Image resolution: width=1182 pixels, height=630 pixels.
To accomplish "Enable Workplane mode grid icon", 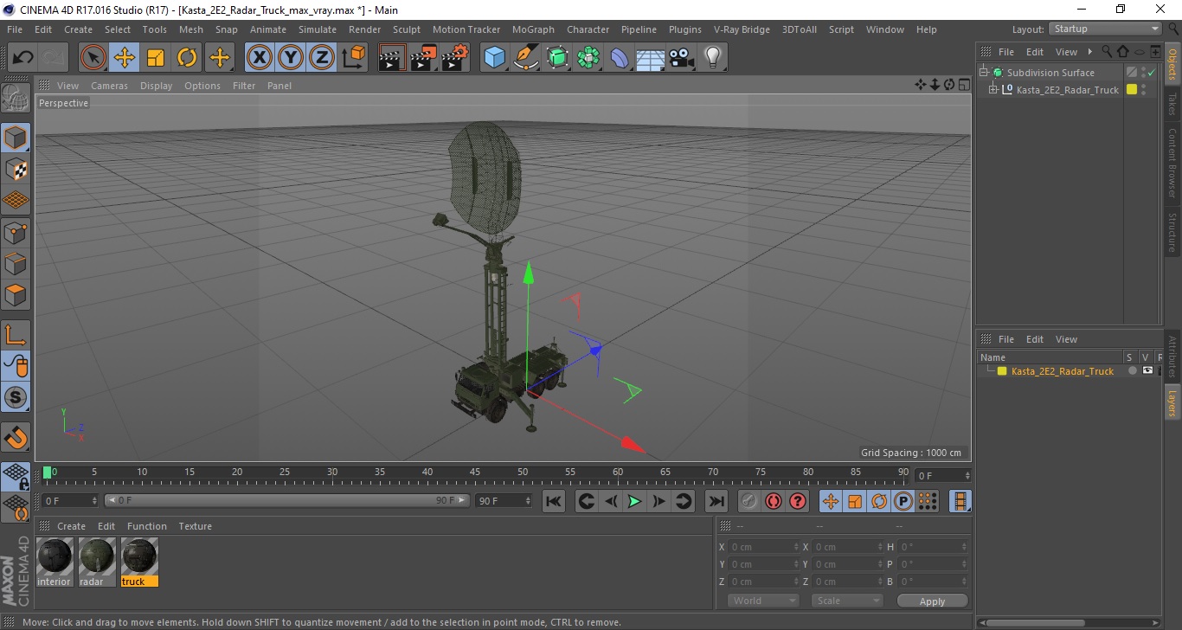I will [16, 200].
